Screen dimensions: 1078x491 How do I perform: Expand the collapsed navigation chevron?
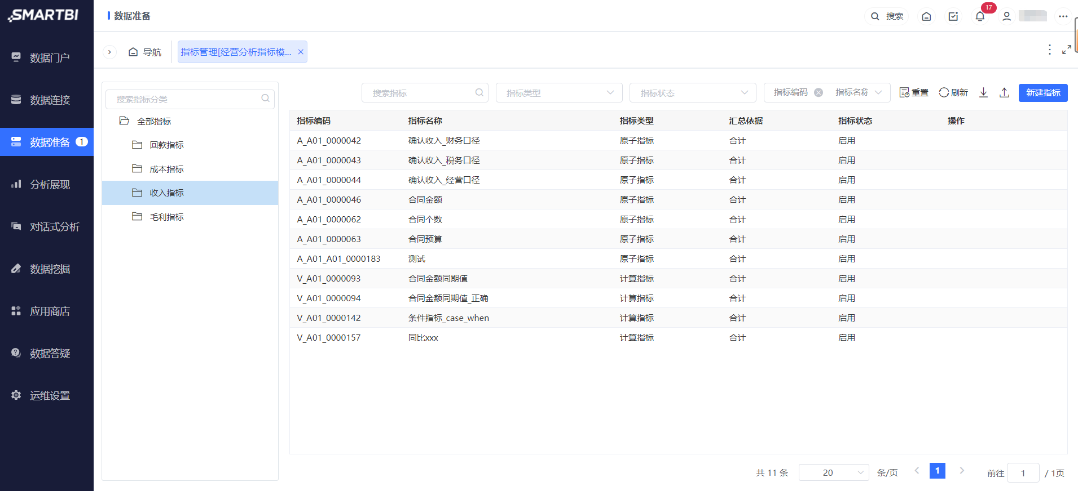pyautogui.click(x=109, y=52)
